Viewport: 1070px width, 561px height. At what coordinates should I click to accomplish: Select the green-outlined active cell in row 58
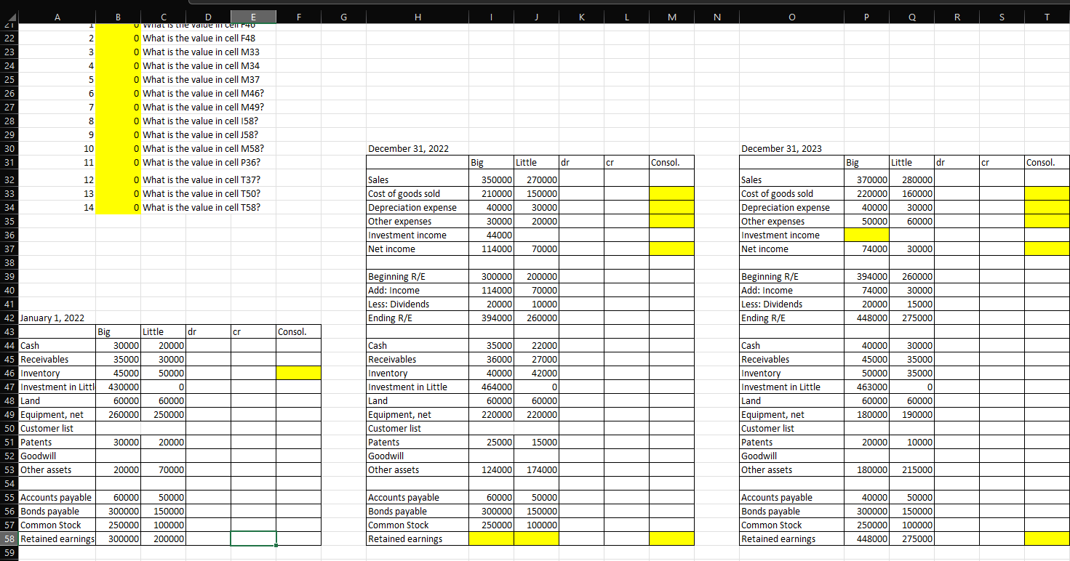pyautogui.click(x=253, y=538)
